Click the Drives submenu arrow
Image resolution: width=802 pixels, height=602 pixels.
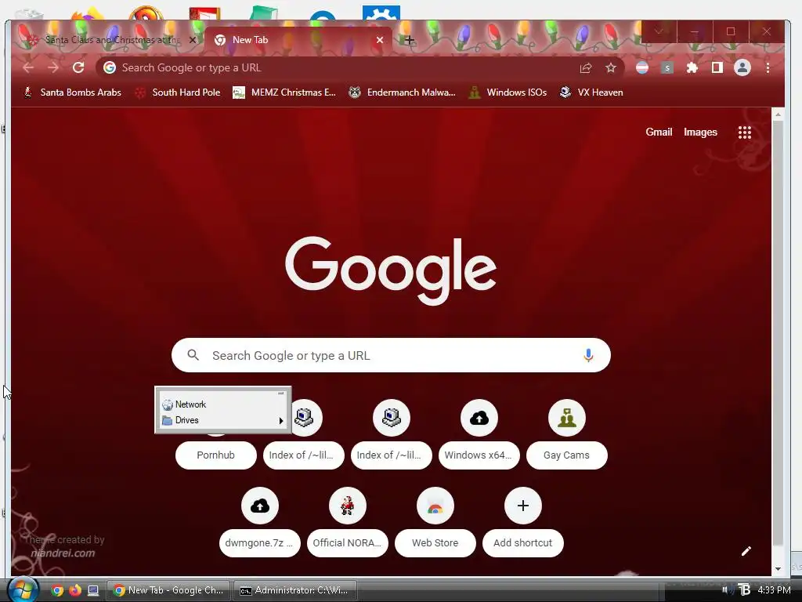click(x=281, y=421)
